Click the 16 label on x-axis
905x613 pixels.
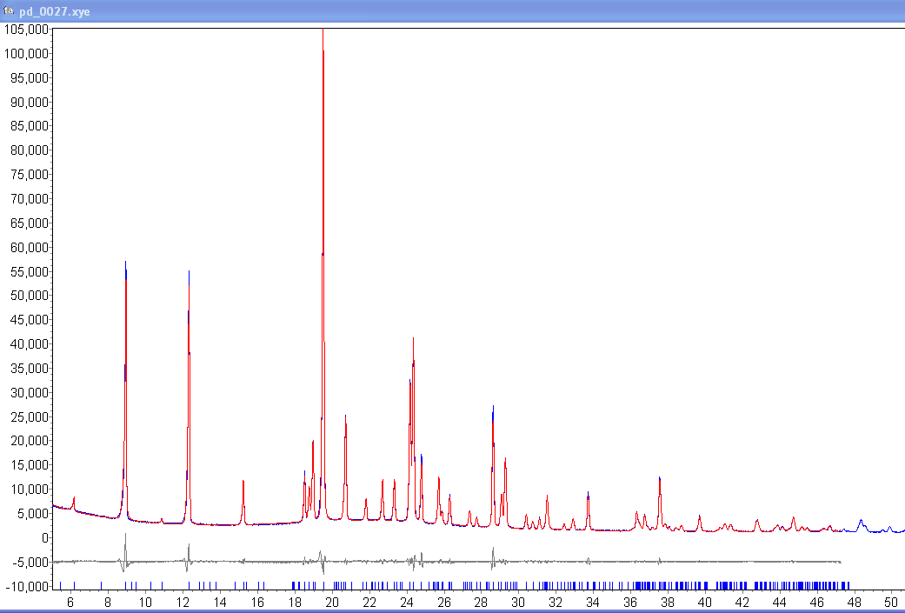click(256, 602)
